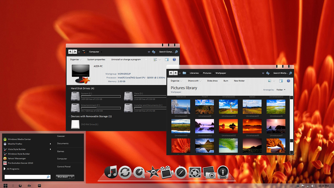Open network signal tray icon
The image size is (334, 188).
pos(308,186)
